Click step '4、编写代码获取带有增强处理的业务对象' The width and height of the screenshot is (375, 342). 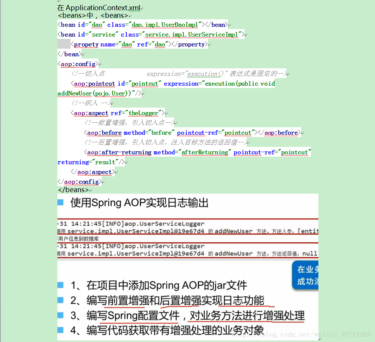coord(168,331)
